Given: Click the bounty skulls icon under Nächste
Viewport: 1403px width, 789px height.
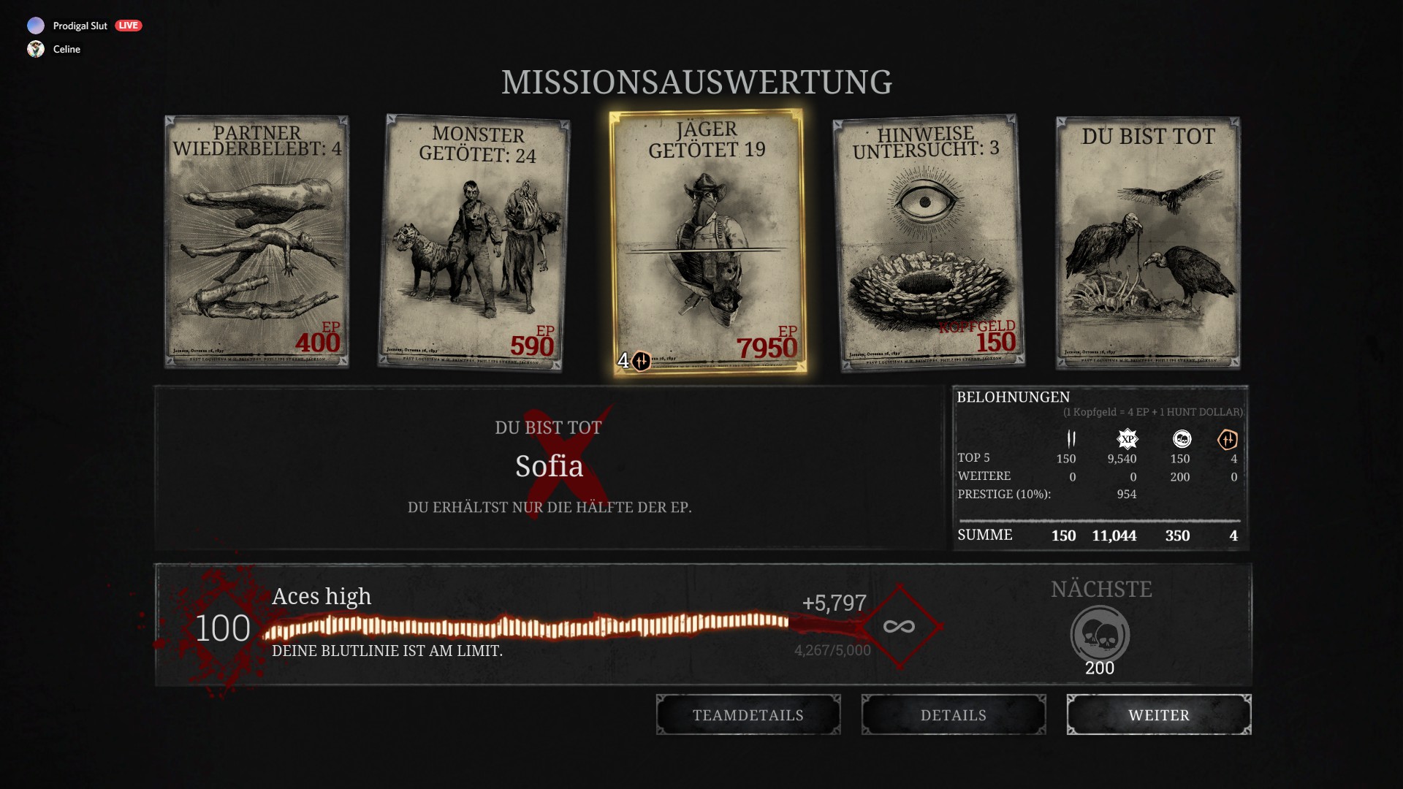Looking at the screenshot, I should pyautogui.click(x=1100, y=635).
